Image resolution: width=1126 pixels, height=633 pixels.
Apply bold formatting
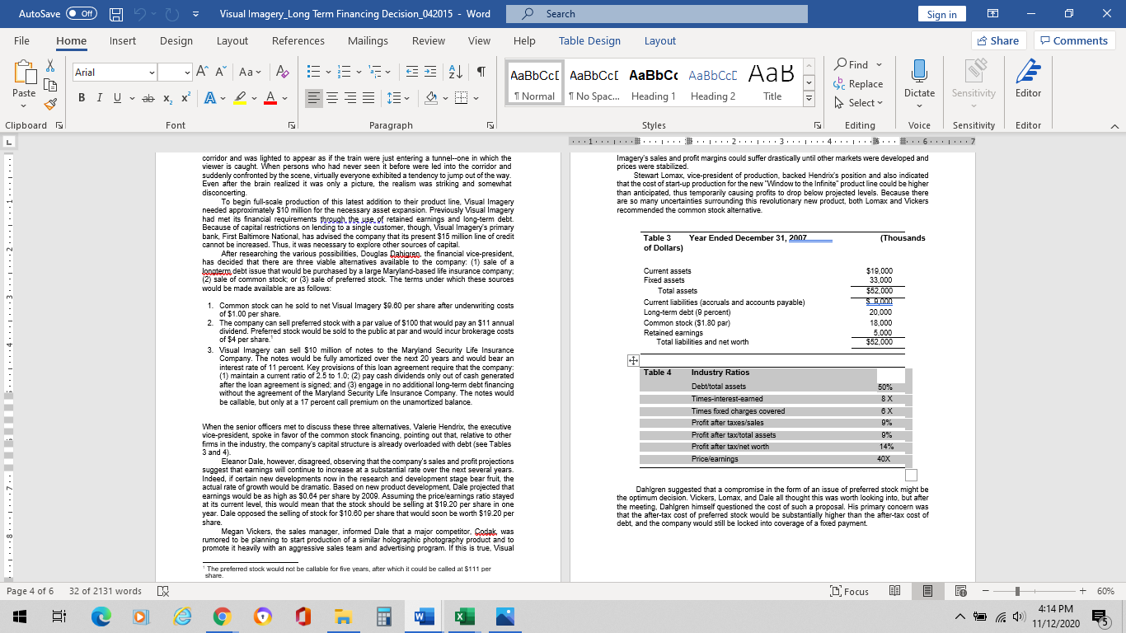tap(81, 96)
